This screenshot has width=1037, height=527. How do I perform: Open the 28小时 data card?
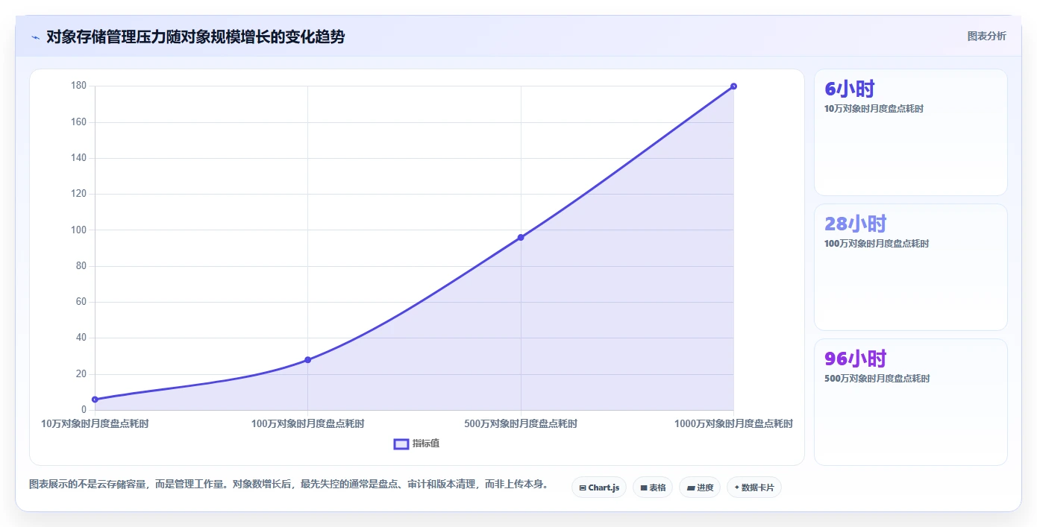pos(910,267)
